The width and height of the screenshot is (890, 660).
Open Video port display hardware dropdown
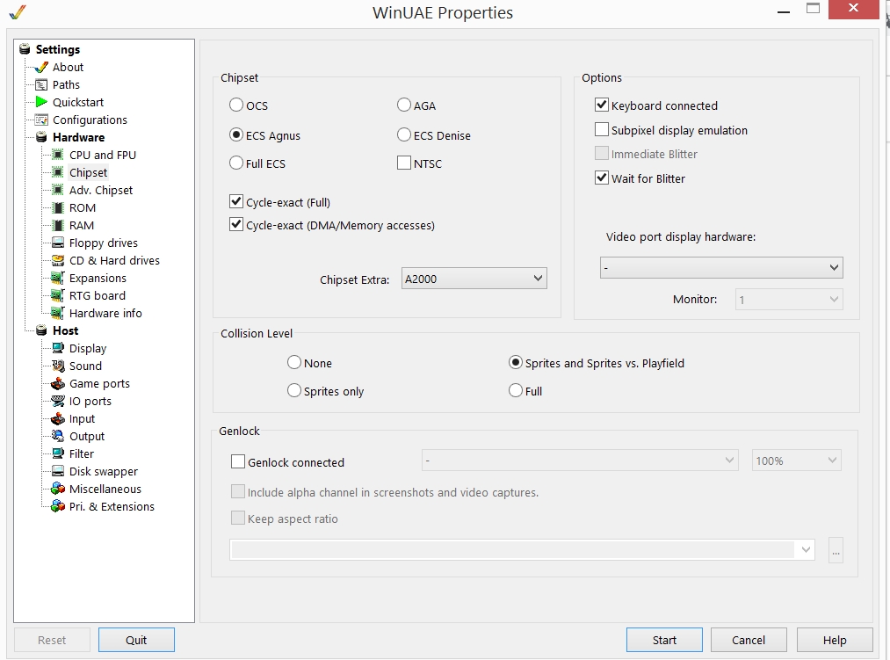click(721, 267)
